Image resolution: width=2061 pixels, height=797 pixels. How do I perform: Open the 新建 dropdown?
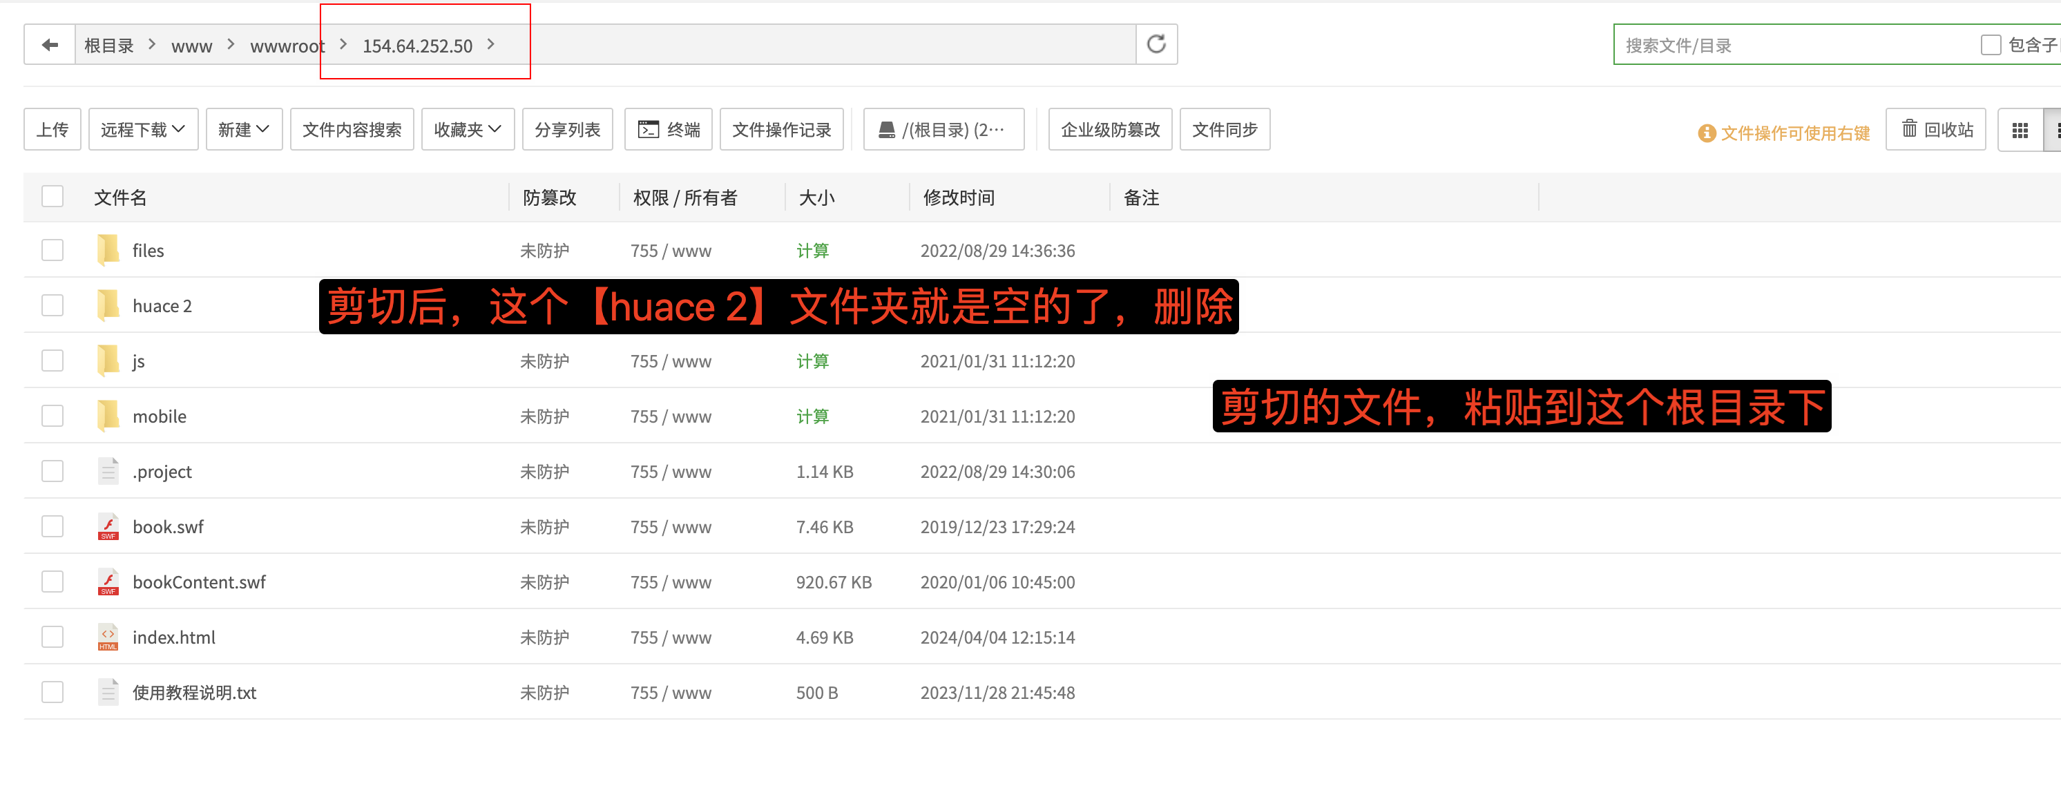pos(244,129)
